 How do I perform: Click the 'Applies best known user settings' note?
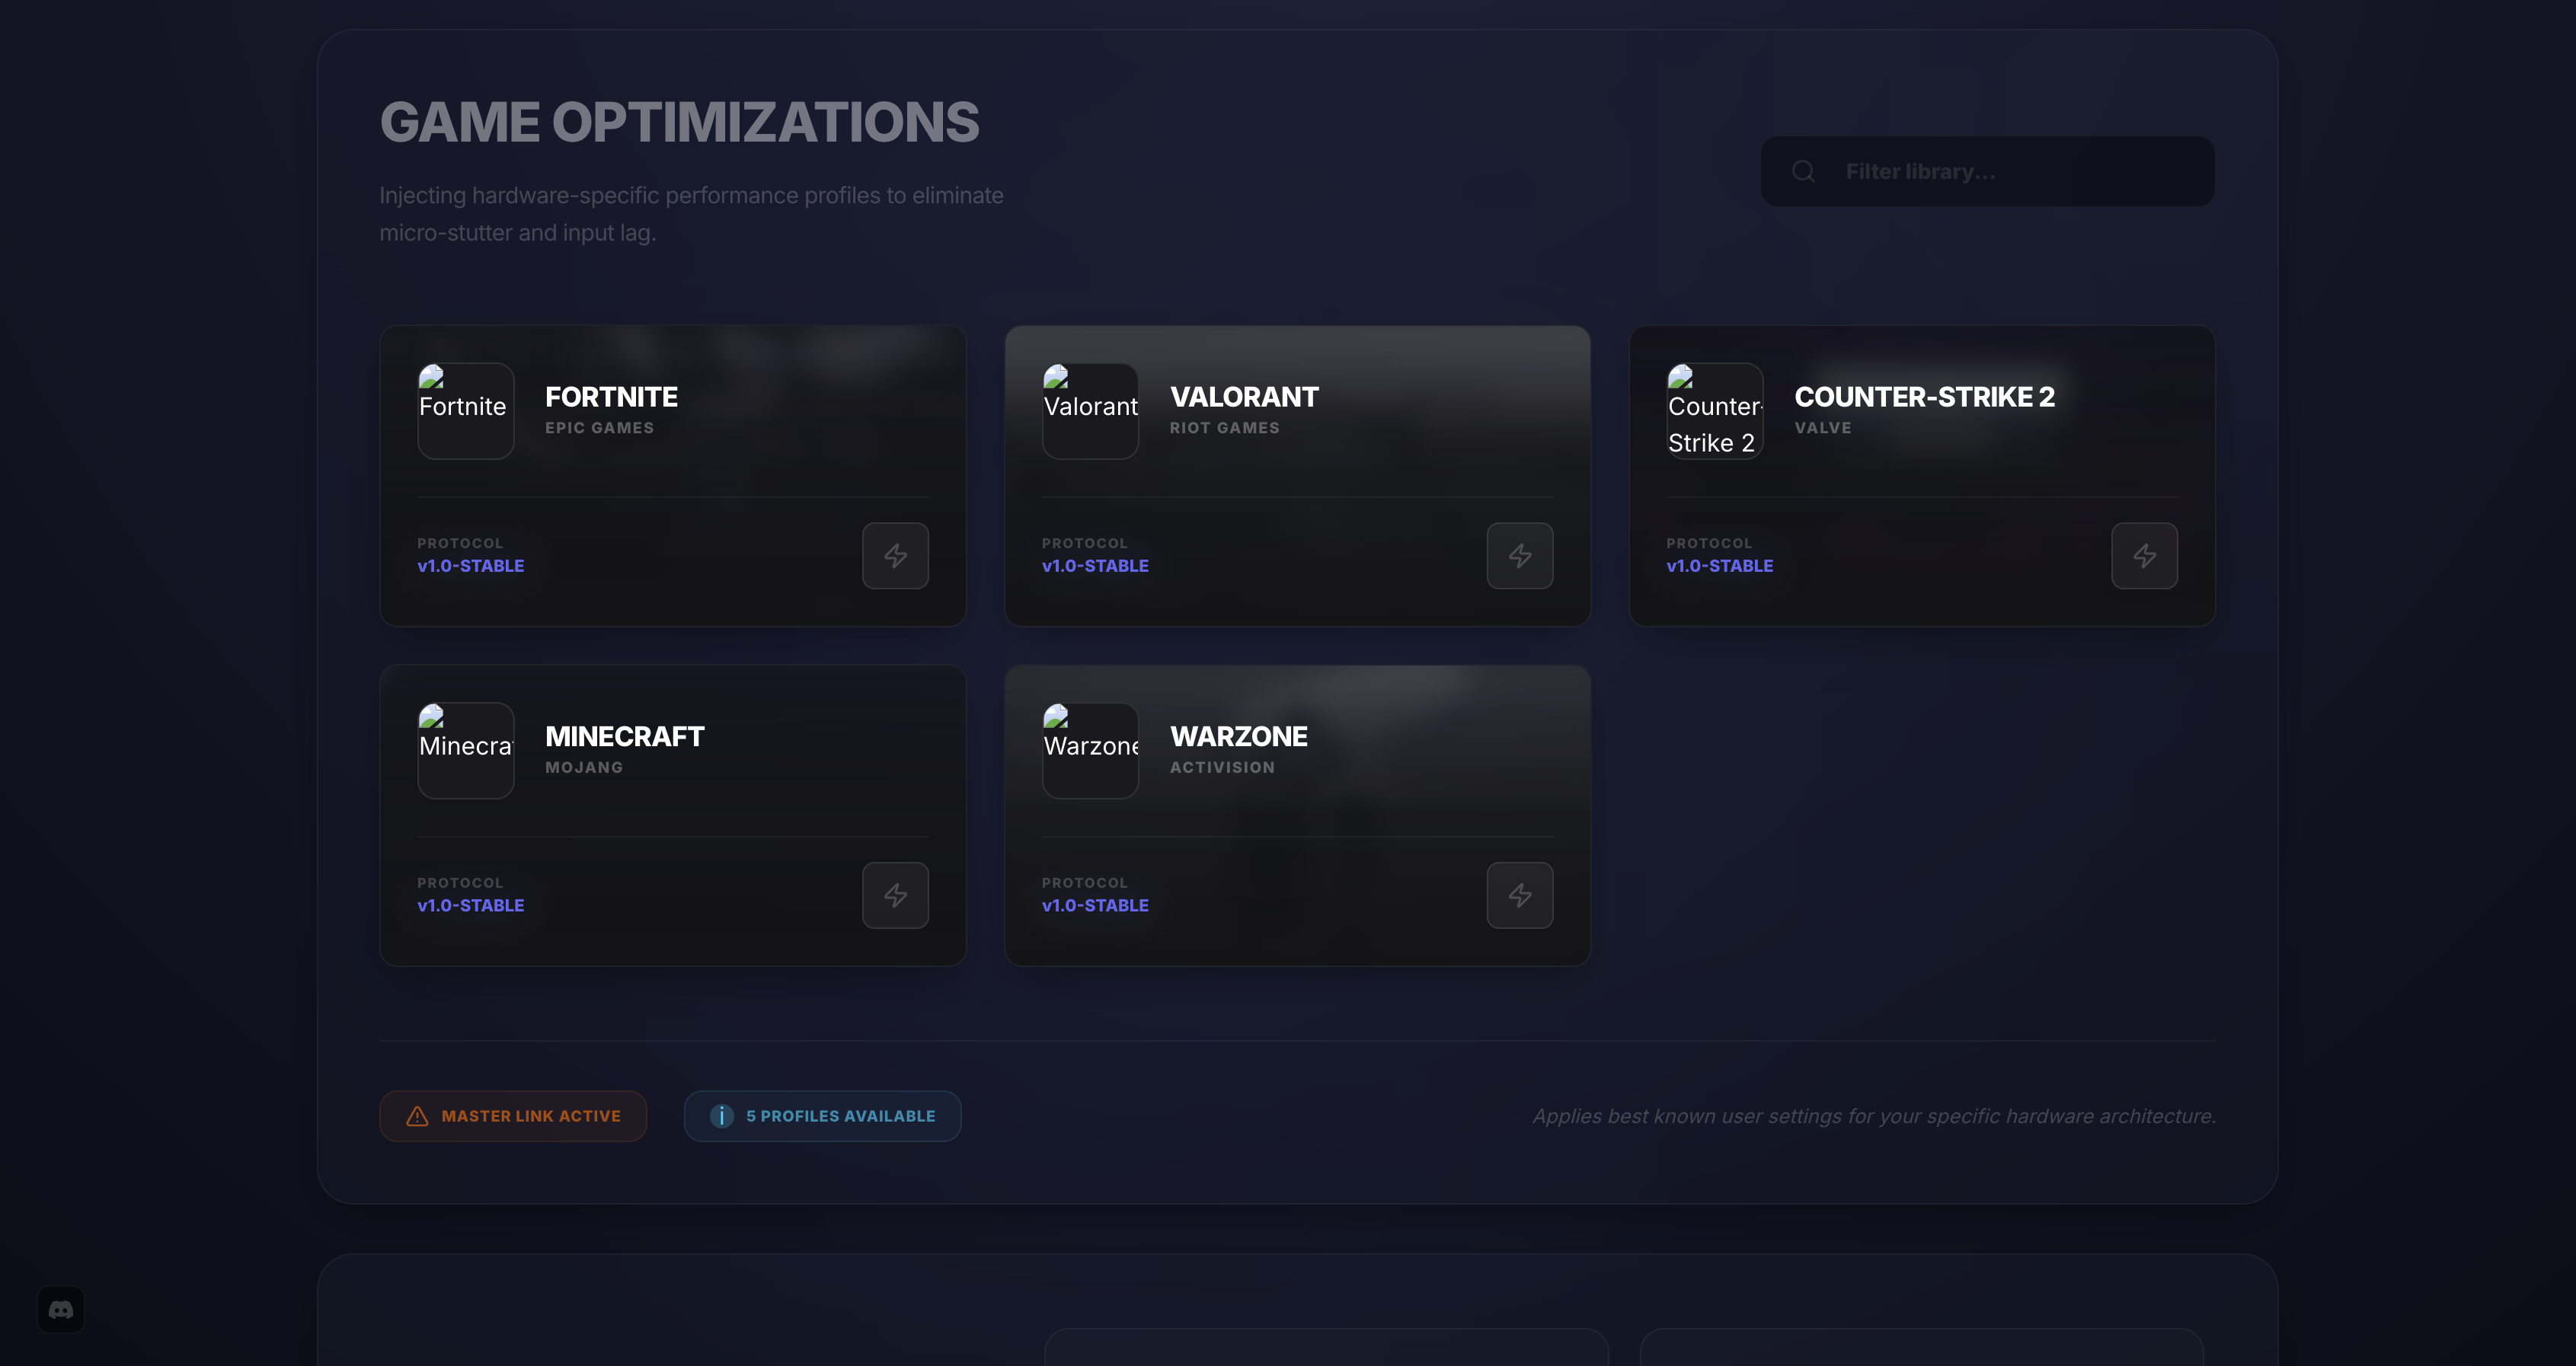tap(1874, 1116)
